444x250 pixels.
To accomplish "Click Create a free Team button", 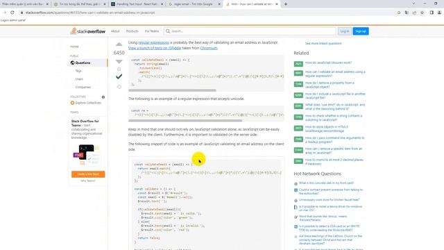I will click(x=88, y=174).
